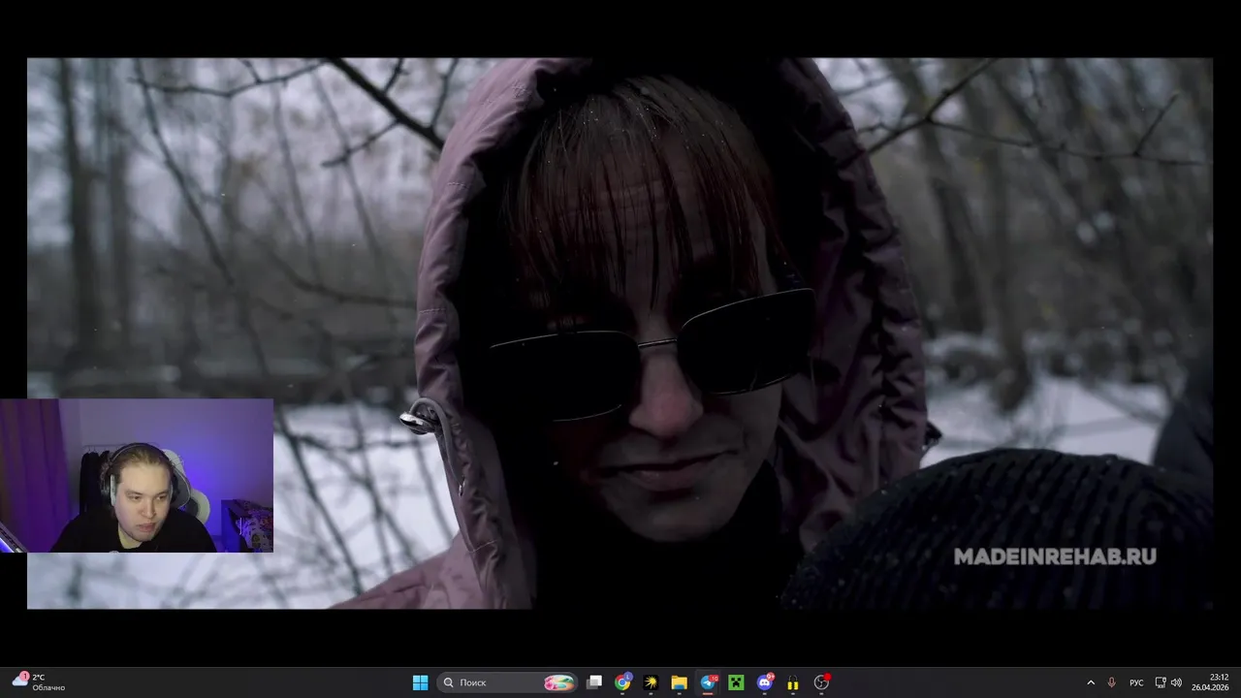Screen dimensions: 1241x698
Task: Open network status tray icon
Action: [x=1161, y=682]
